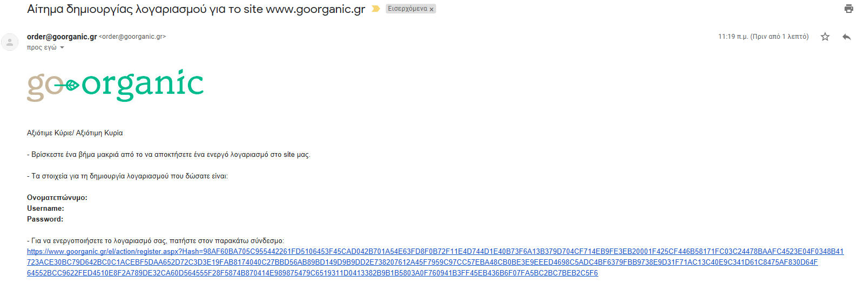The height and width of the screenshot is (283, 857).
Task: Click the Username label in the message
Action: (x=45, y=209)
